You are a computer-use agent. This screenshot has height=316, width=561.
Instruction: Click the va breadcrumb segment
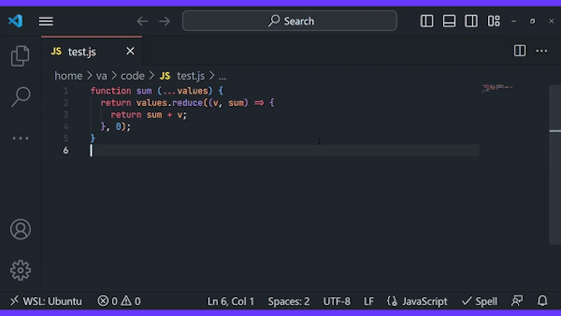pos(101,76)
